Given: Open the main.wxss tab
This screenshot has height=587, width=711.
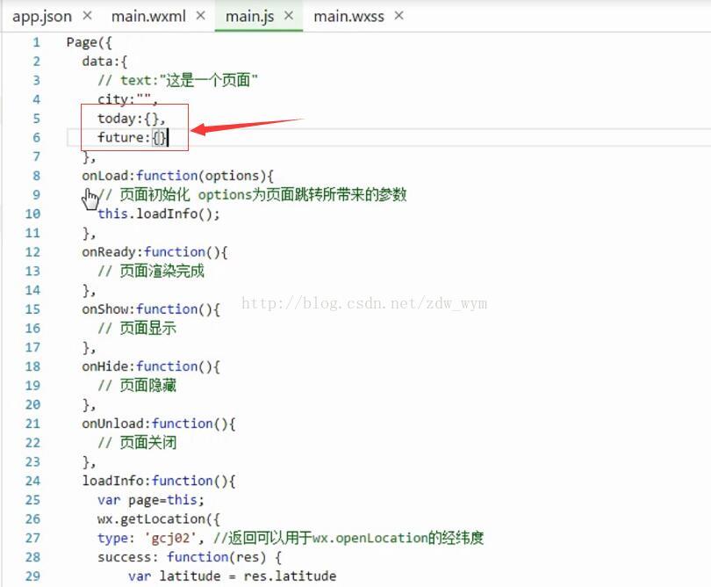Looking at the screenshot, I should [348, 17].
